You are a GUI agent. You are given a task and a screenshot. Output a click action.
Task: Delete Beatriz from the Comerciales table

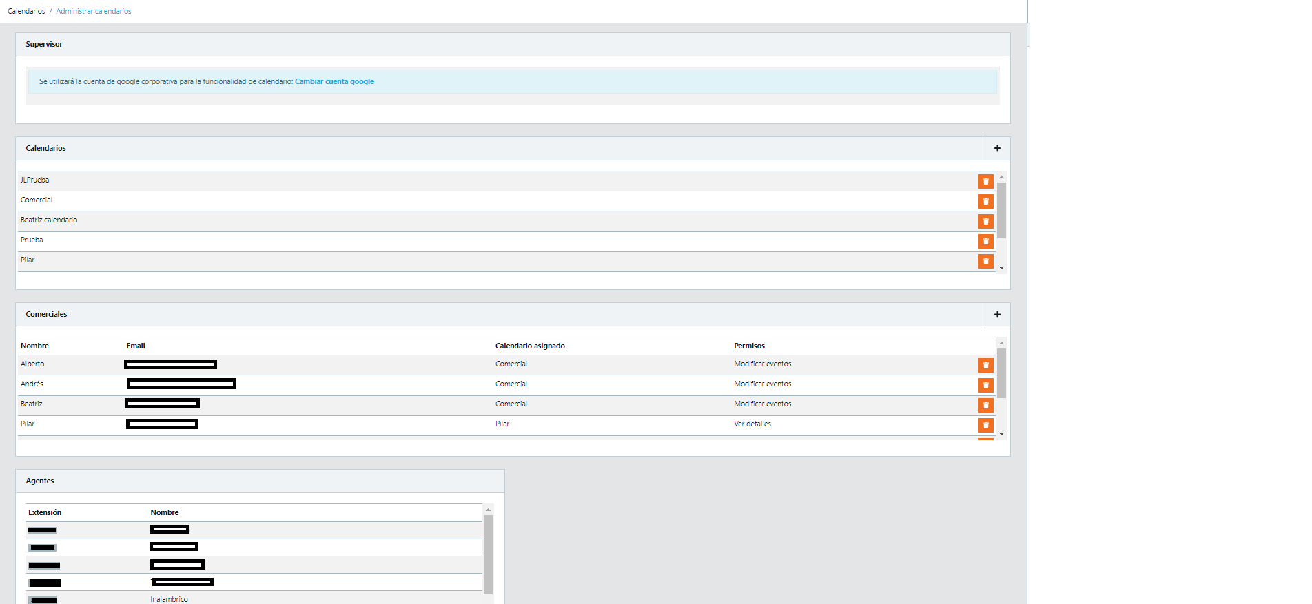(x=985, y=405)
